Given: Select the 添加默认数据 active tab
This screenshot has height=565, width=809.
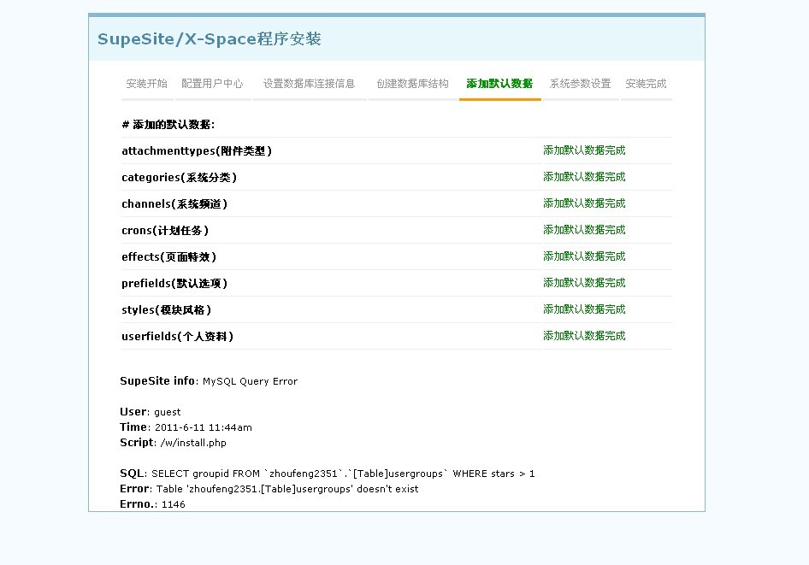Looking at the screenshot, I should [x=499, y=84].
